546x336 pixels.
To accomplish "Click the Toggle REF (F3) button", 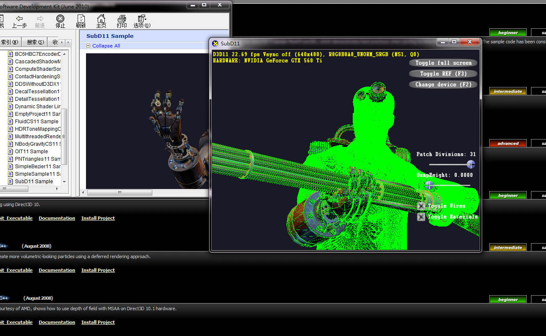I will (x=443, y=74).
